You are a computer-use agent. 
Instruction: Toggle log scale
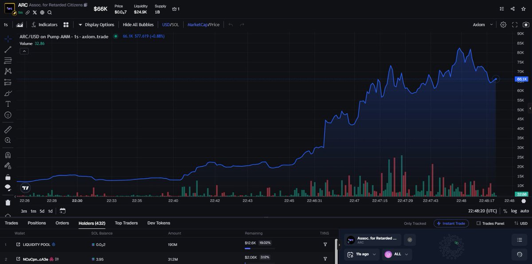514,211
